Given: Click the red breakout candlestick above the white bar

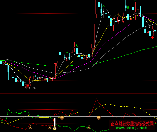Looking at the screenshot, I should [x=54, y=69].
